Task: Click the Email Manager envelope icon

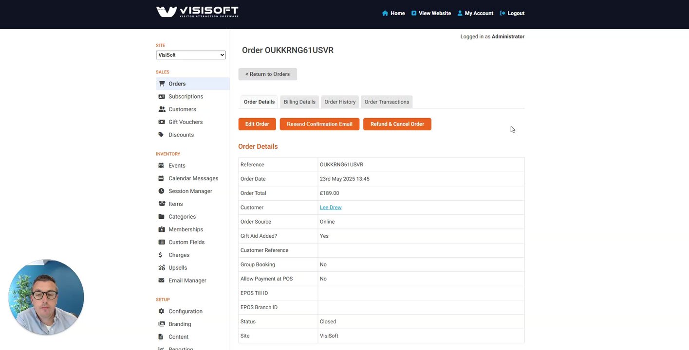Action: pos(161,280)
